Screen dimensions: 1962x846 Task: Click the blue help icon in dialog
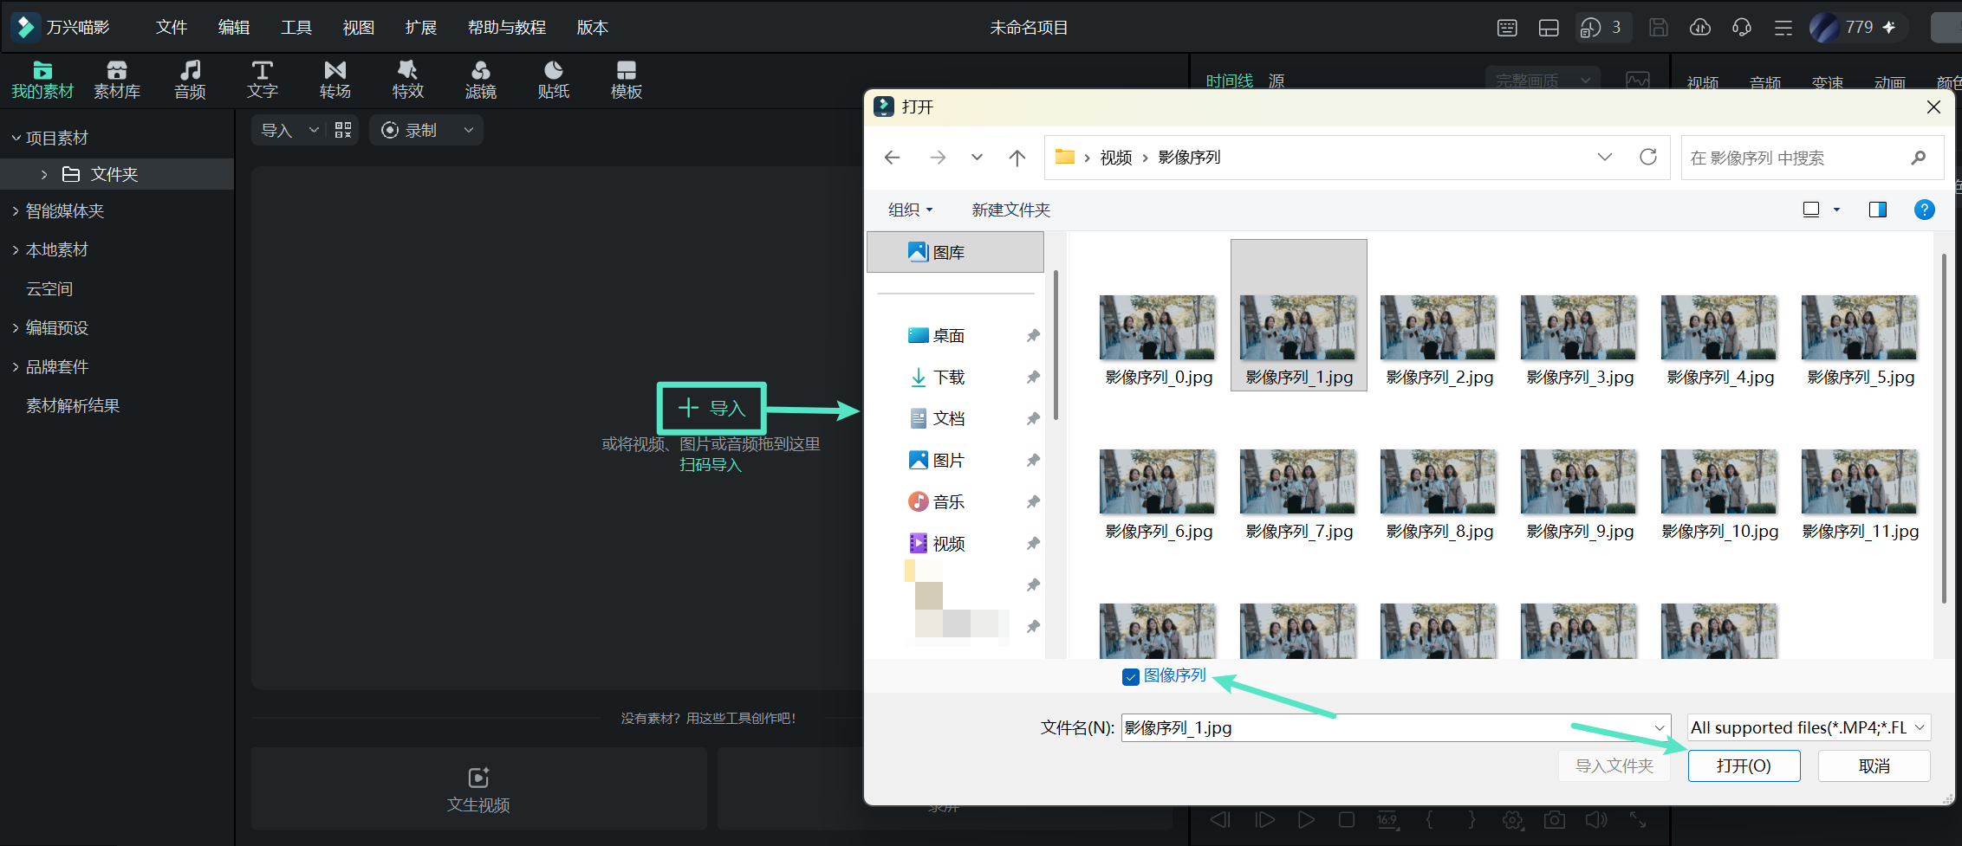point(1924,210)
